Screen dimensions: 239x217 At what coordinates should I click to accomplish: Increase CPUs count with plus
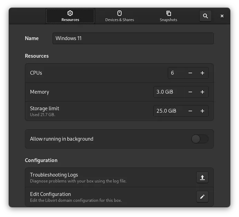202,73
